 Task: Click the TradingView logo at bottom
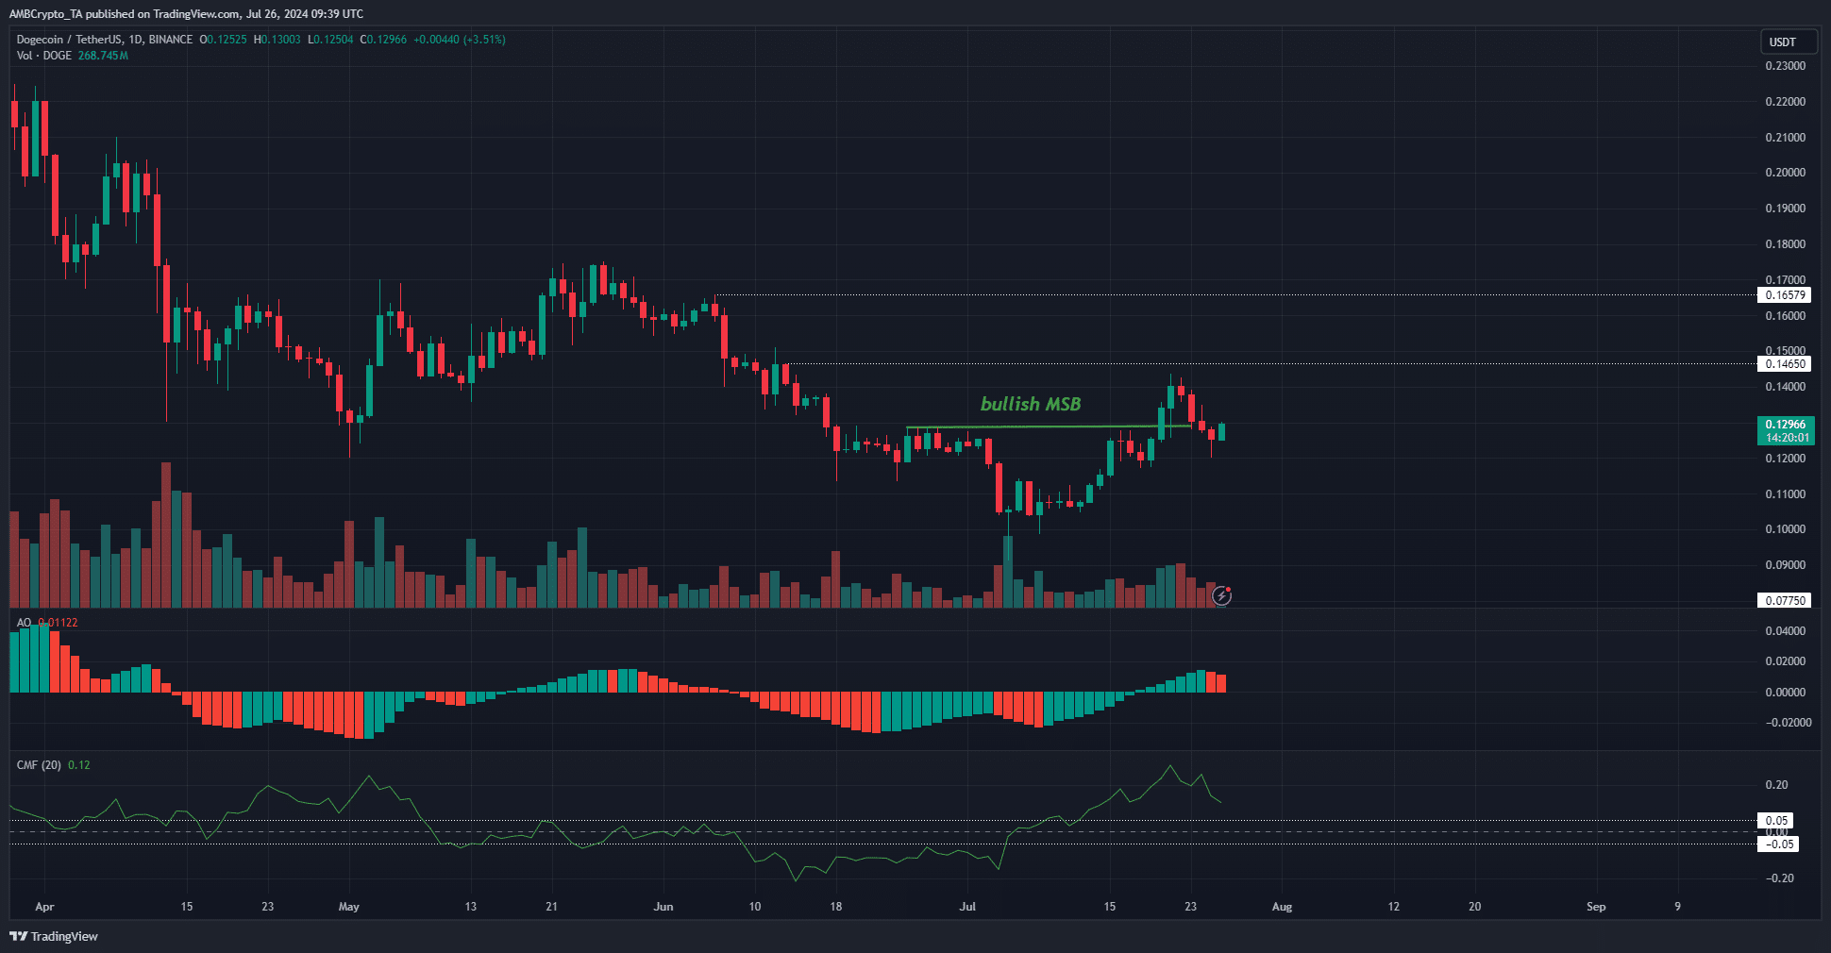coord(54,936)
